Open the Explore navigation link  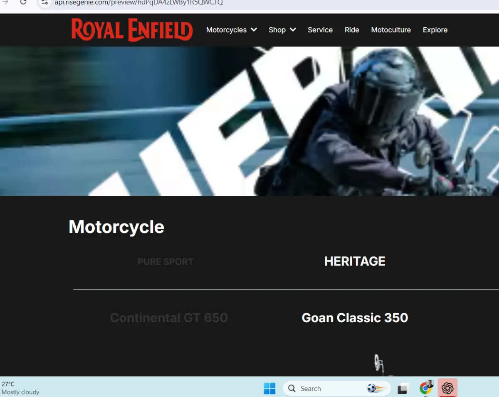tap(435, 30)
